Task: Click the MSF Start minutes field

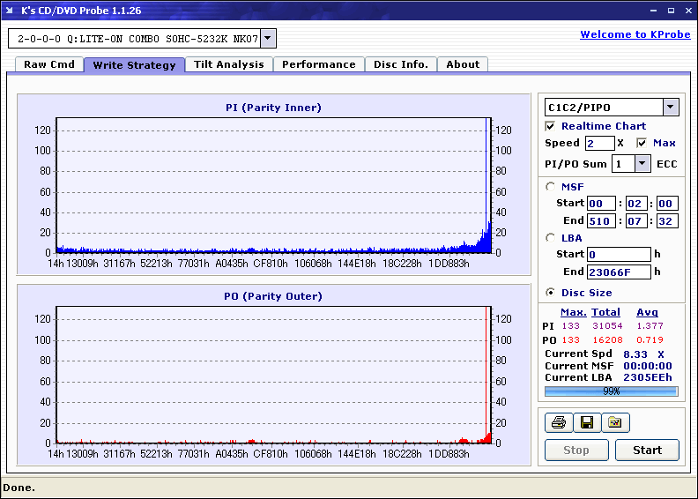Action: (x=601, y=204)
